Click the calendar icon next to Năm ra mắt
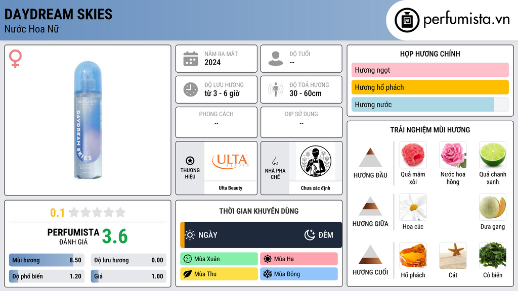This screenshot has height=291, width=518. point(191,59)
